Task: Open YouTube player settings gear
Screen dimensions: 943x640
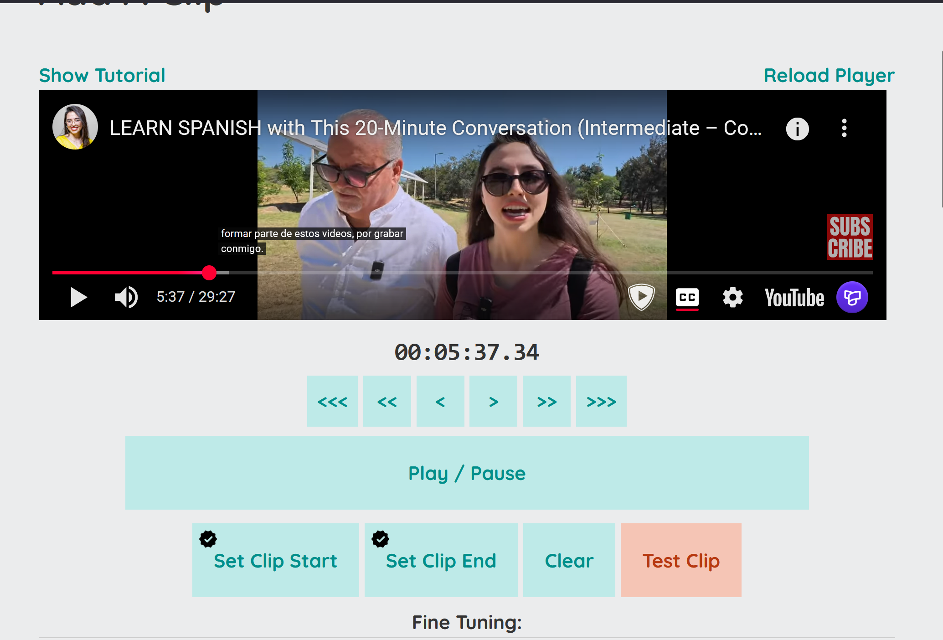Action: pyautogui.click(x=732, y=298)
